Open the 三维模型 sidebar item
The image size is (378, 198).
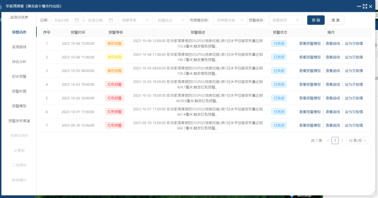[19, 165]
